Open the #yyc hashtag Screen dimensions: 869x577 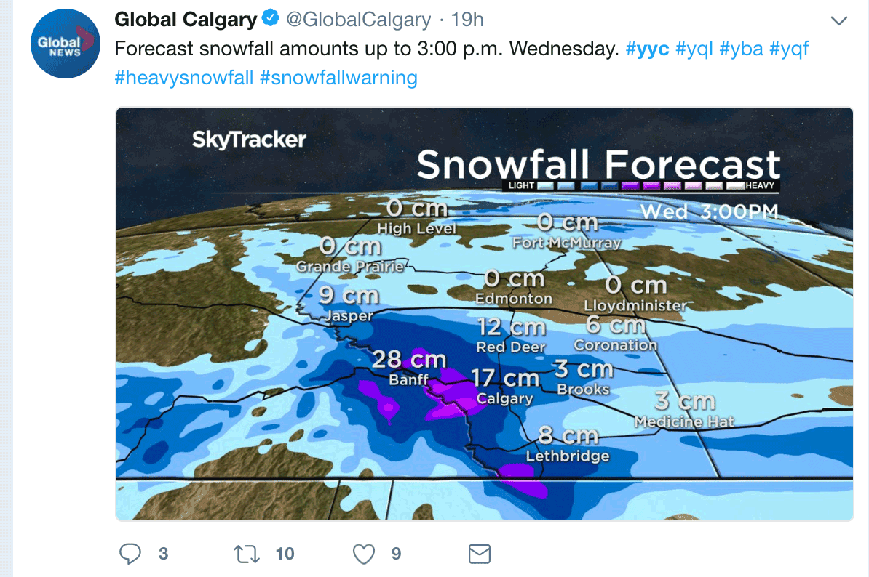pos(647,49)
